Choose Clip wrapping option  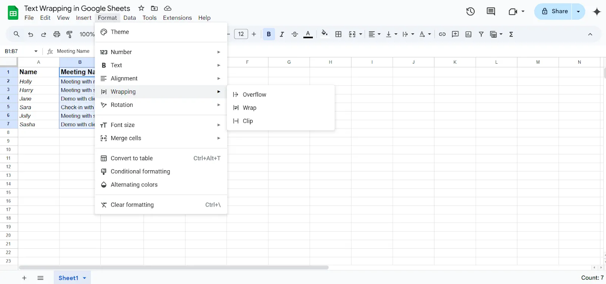coord(281,121)
